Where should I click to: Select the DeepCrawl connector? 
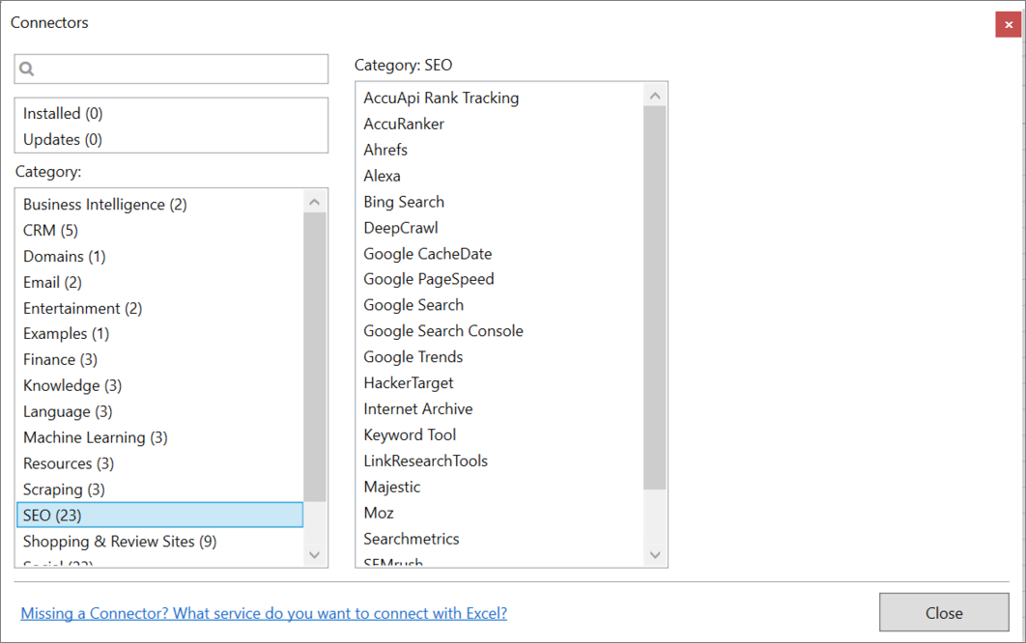tap(401, 228)
